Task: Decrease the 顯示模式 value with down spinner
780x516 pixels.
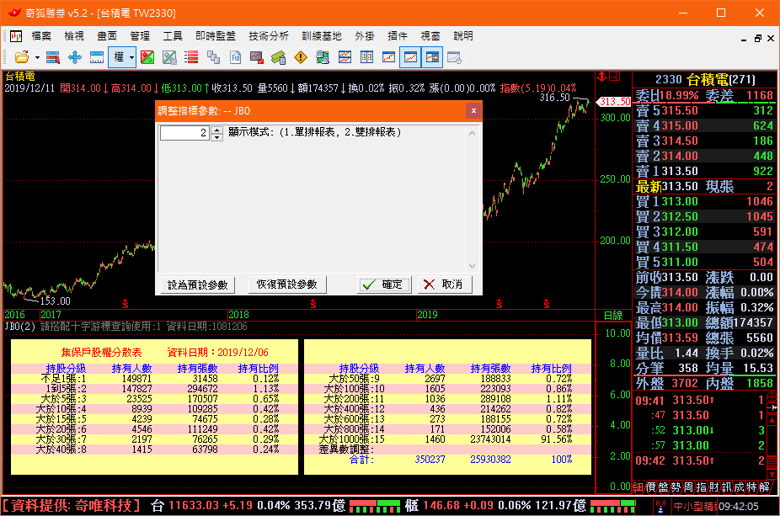Action: coord(216,136)
